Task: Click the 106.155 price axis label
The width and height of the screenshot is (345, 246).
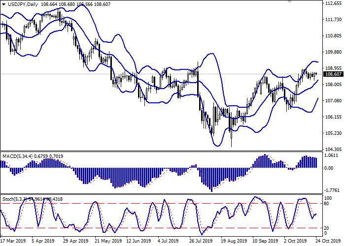Action: [x=334, y=117]
